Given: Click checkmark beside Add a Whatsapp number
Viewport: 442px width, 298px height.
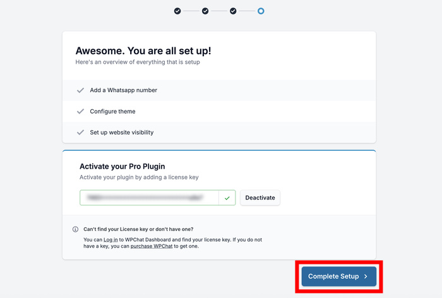Looking at the screenshot, I should coord(80,90).
